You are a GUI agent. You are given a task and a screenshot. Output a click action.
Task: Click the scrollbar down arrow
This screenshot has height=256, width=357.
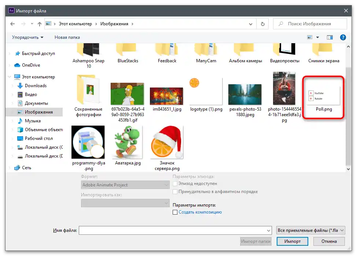[348, 169]
